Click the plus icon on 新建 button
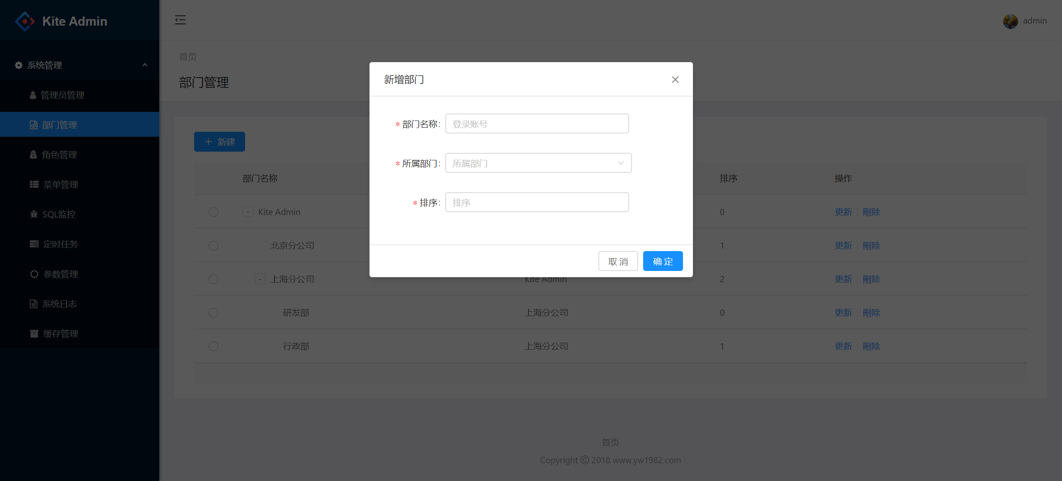 coord(208,142)
